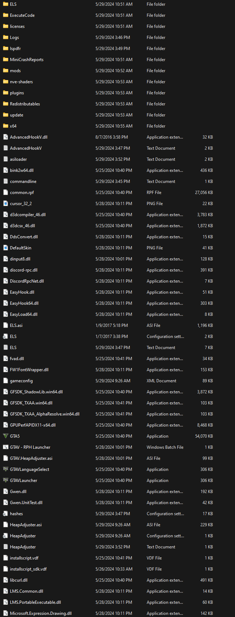Click the GTAVLauncher application icon
Image resolution: width=235 pixels, height=617 pixels.
tap(5, 481)
